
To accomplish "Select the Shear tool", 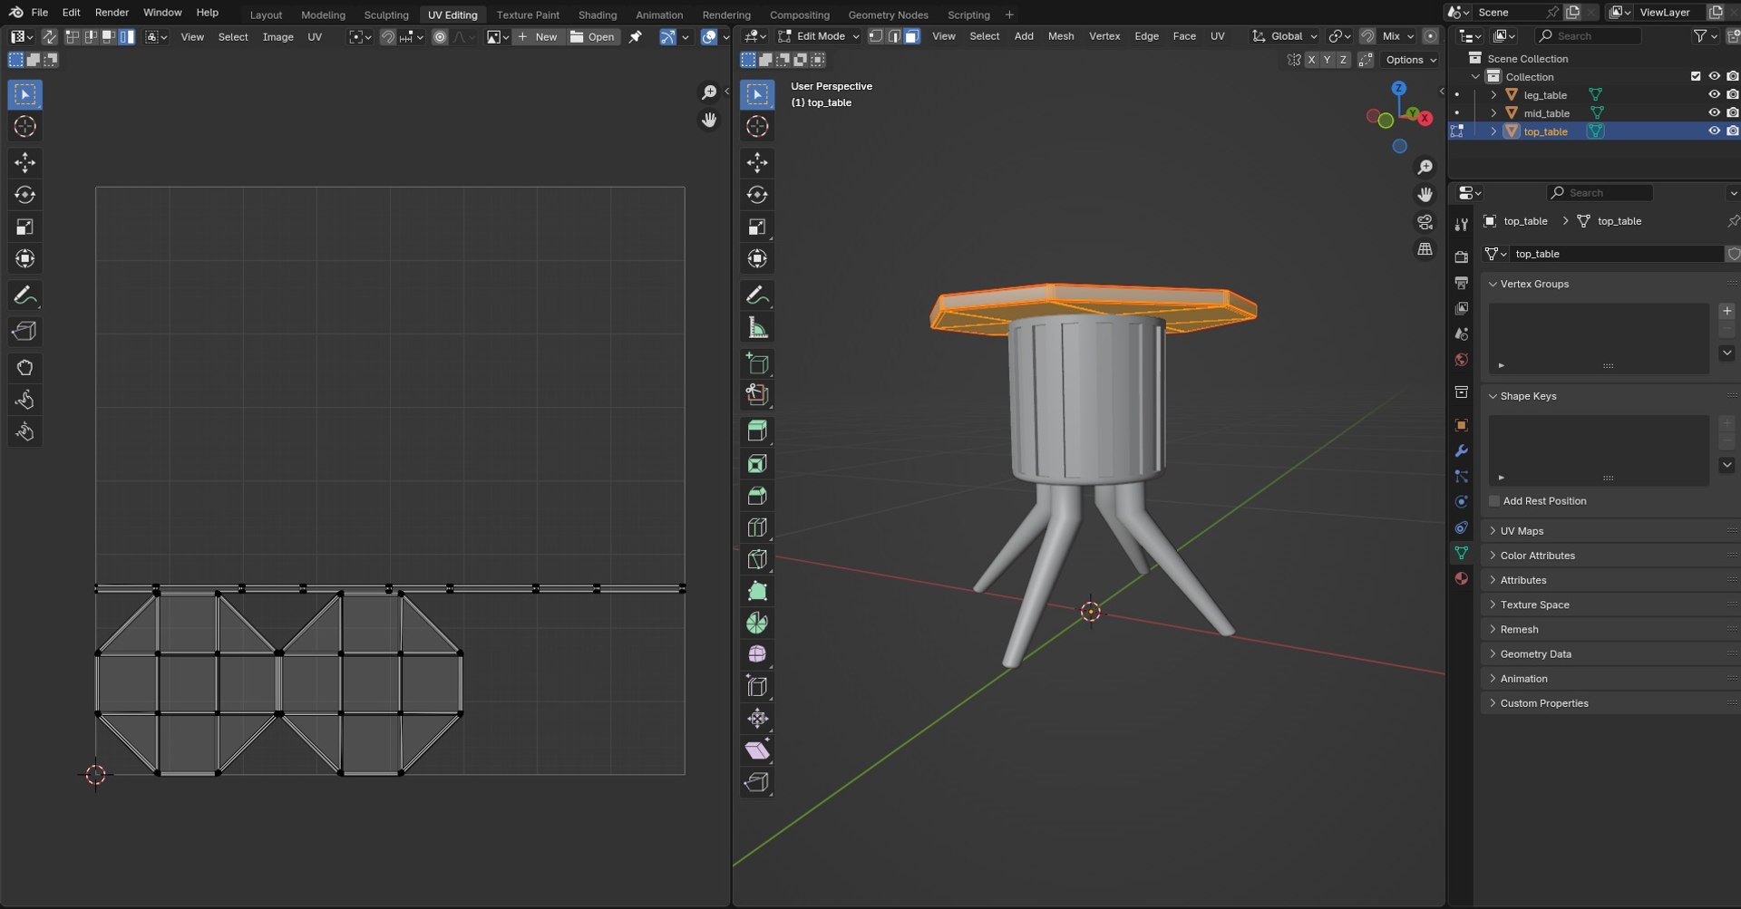I will (x=757, y=750).
